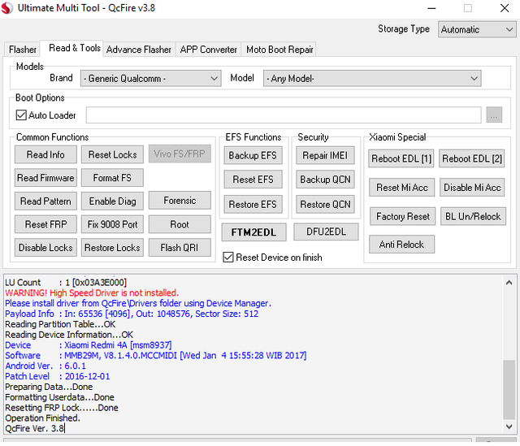Viewport: 520px width, 446px height.
Task: Click the log scrollbar up arrow
Action: [509, 283]
